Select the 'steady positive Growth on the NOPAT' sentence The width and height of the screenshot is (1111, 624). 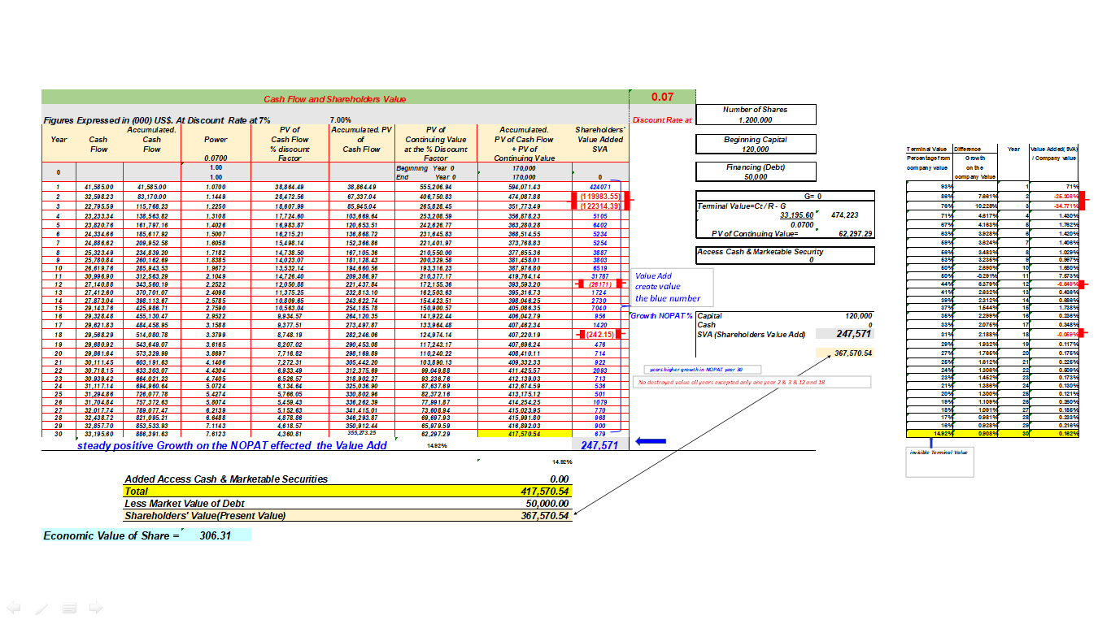232,445
